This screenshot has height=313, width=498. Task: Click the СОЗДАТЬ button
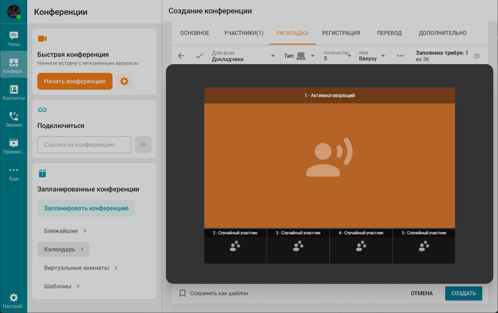(x=464, y=293)
